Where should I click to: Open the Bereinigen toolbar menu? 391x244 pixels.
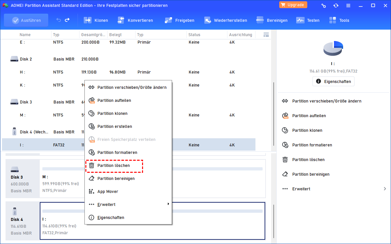(x=272, y=20)
